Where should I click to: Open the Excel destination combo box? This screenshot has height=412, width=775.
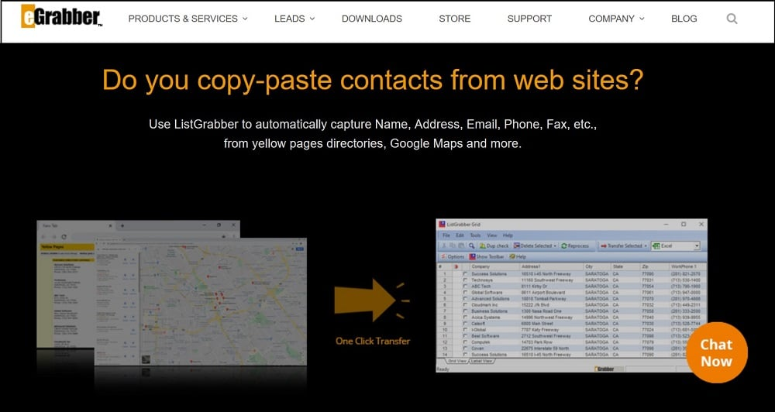click(676, 245)
